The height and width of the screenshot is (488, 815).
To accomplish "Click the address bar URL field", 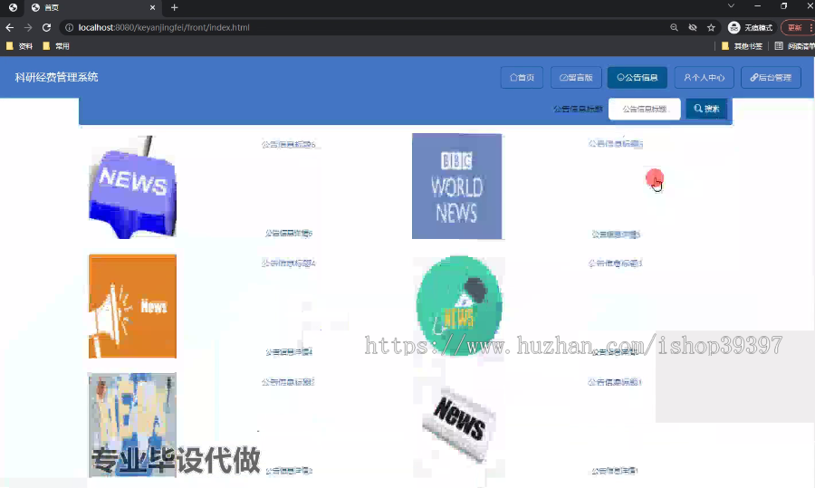I will (x=364, y=27).
